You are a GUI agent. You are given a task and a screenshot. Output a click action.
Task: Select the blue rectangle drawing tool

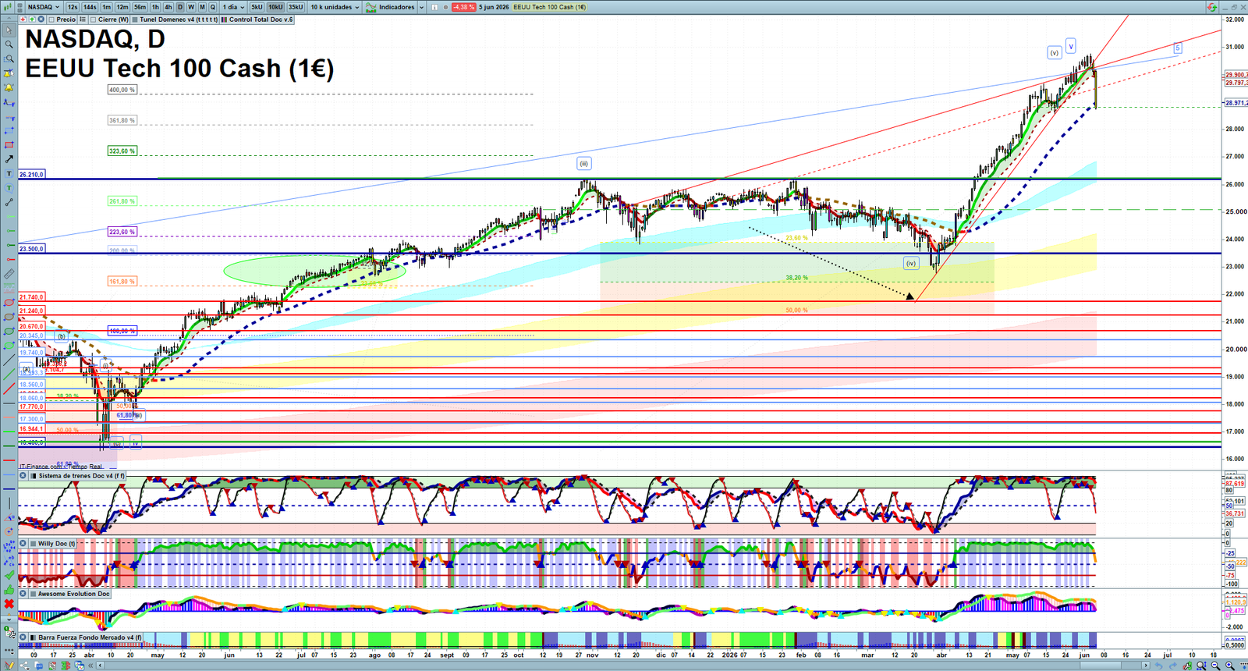pyautogui.click(x=9, y=131)
